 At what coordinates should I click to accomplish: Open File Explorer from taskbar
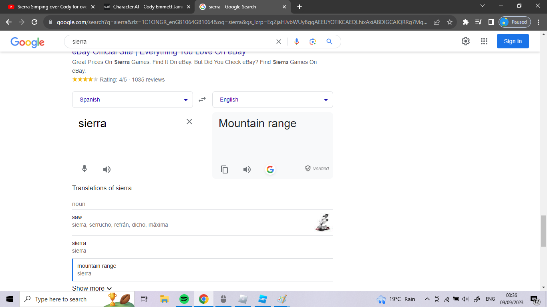click(x=164, y=299)
